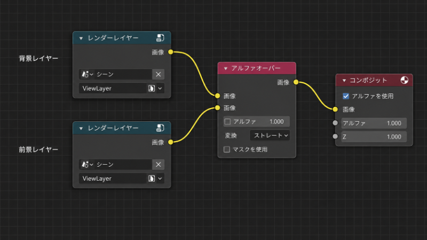Click the Composite Z value field
Image resolution: width=427 pixels, height=240 pixels.
(x=374, y=137)
